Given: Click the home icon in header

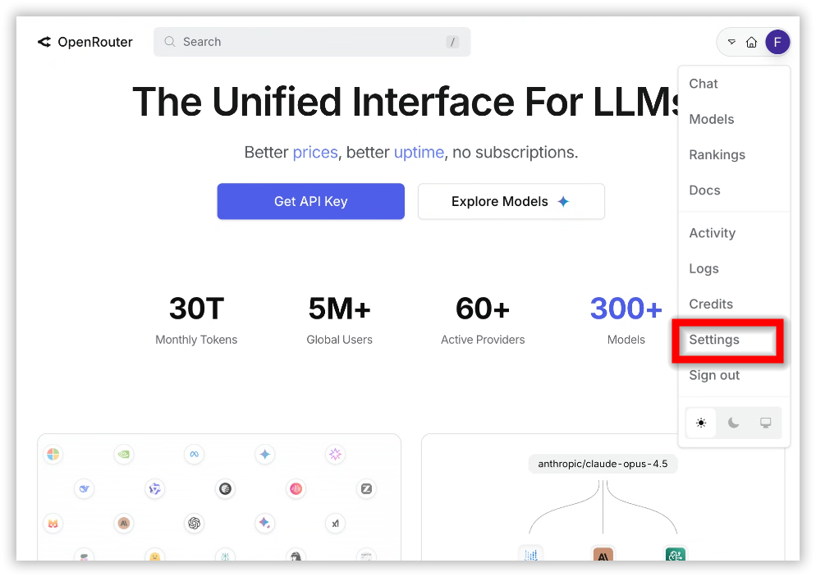Looking at the screenshot, I should point(751,43).
